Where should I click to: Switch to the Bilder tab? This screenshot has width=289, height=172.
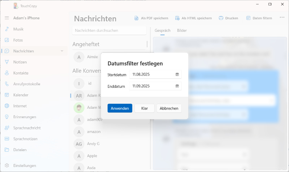[x=182, y=31]
